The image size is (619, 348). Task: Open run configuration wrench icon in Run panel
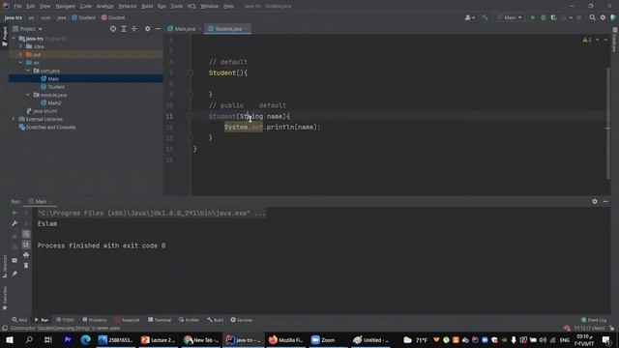15,223
